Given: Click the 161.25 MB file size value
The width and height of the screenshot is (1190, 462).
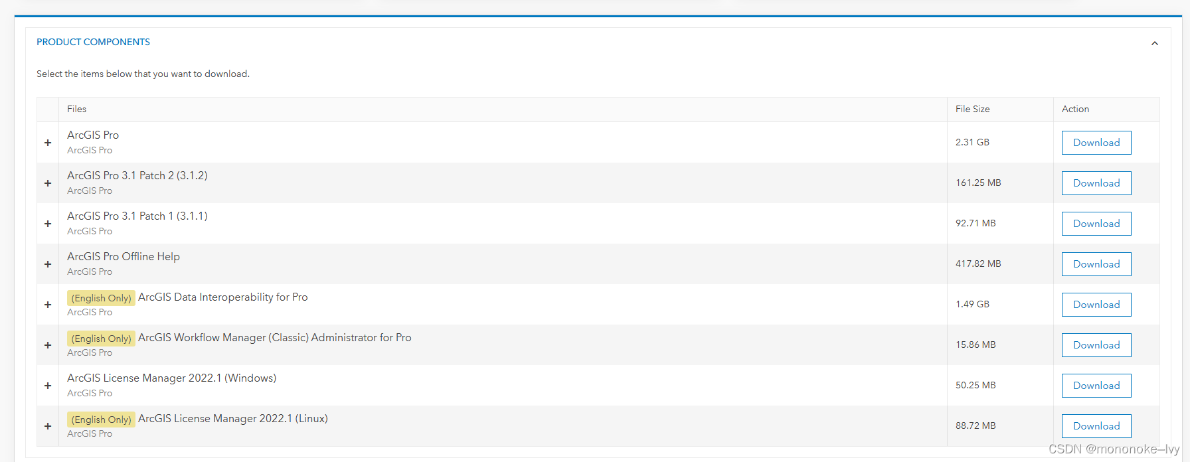Looking at the screenshot, I should coord(978,183).
